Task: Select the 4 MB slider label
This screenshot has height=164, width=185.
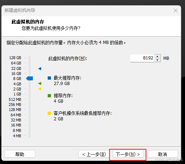Action: click(x=17, y=136)
